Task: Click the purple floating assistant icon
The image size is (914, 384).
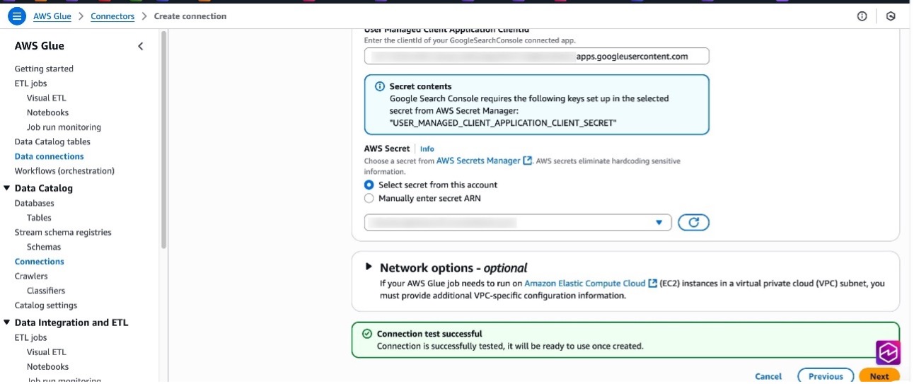Action: coord(888,353)
